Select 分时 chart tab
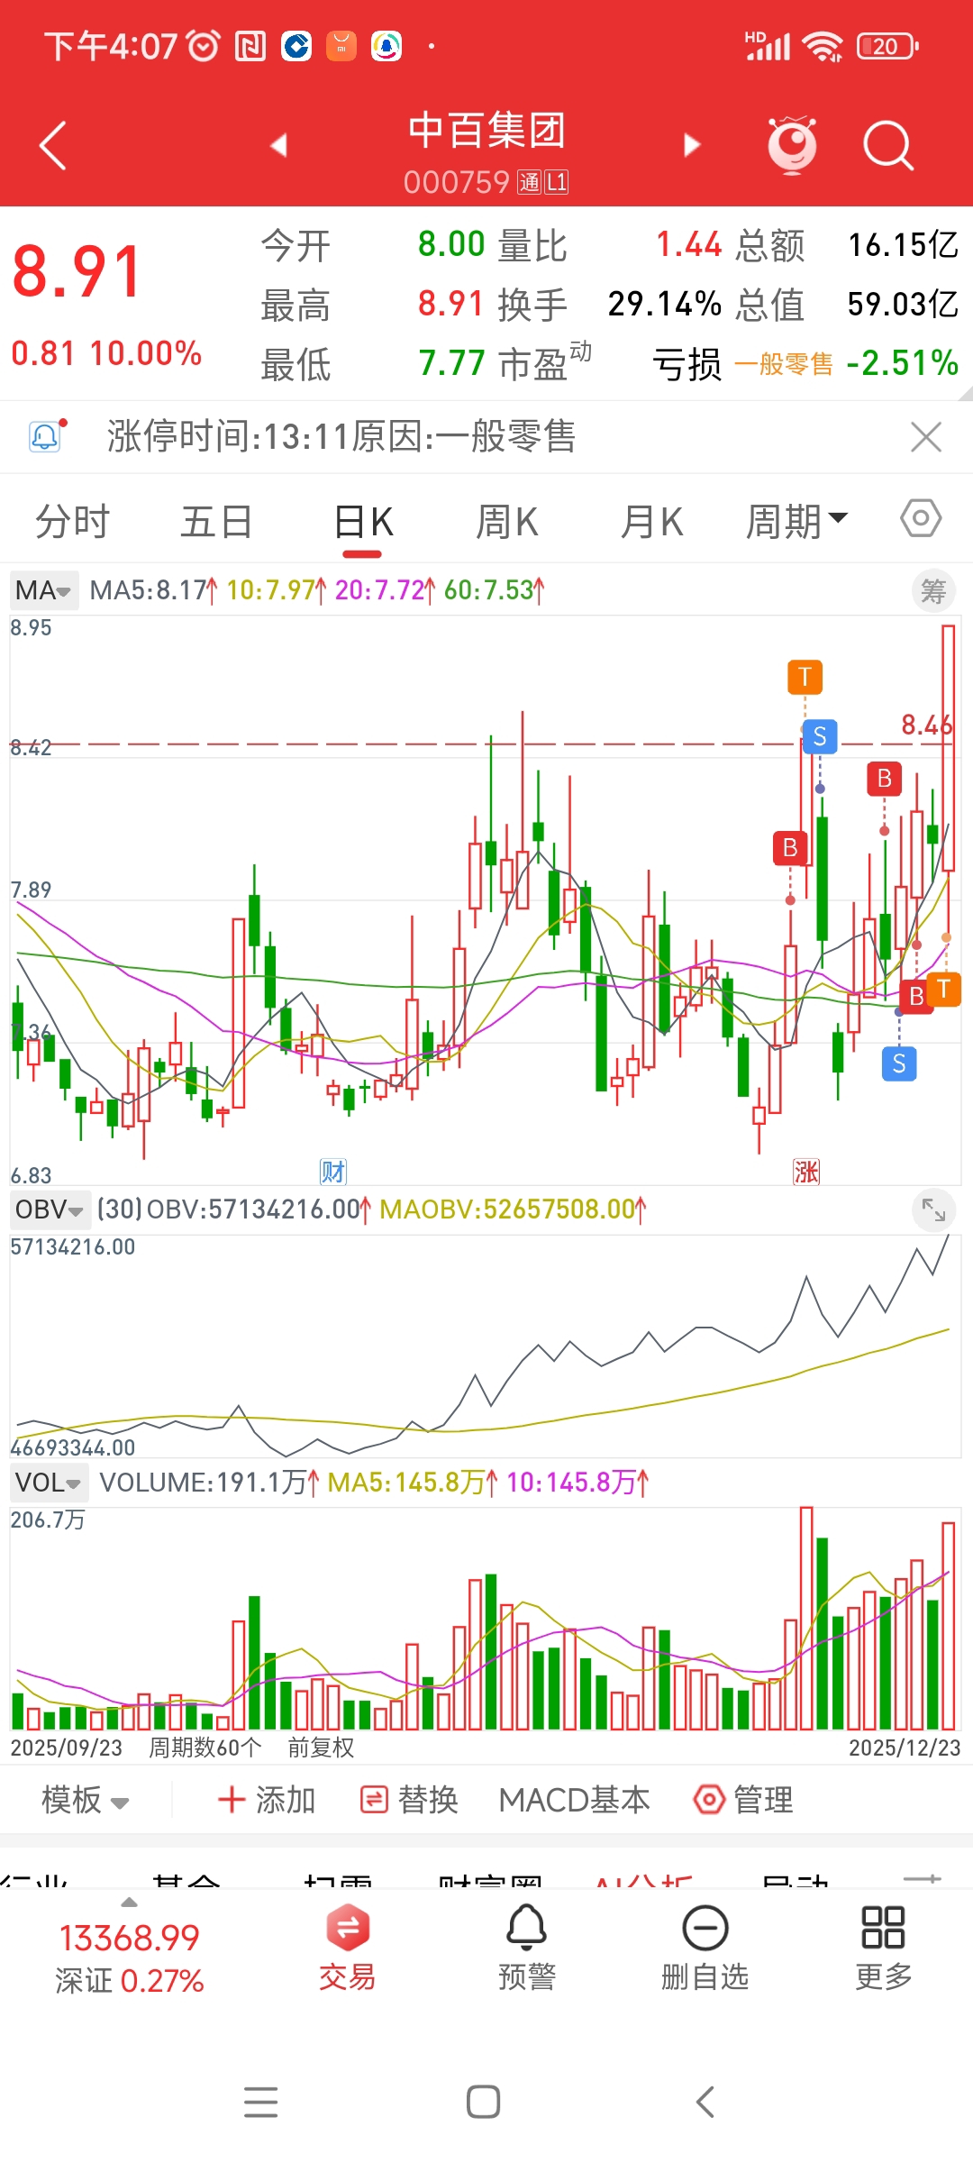The image size is (973, 2163). coord(72,522)
